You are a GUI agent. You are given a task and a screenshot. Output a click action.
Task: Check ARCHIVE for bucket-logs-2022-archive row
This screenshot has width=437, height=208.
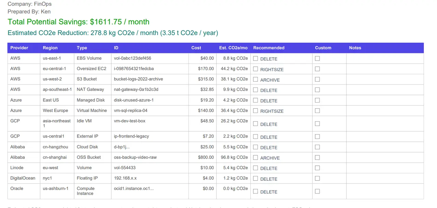click(x=255, y=80)
